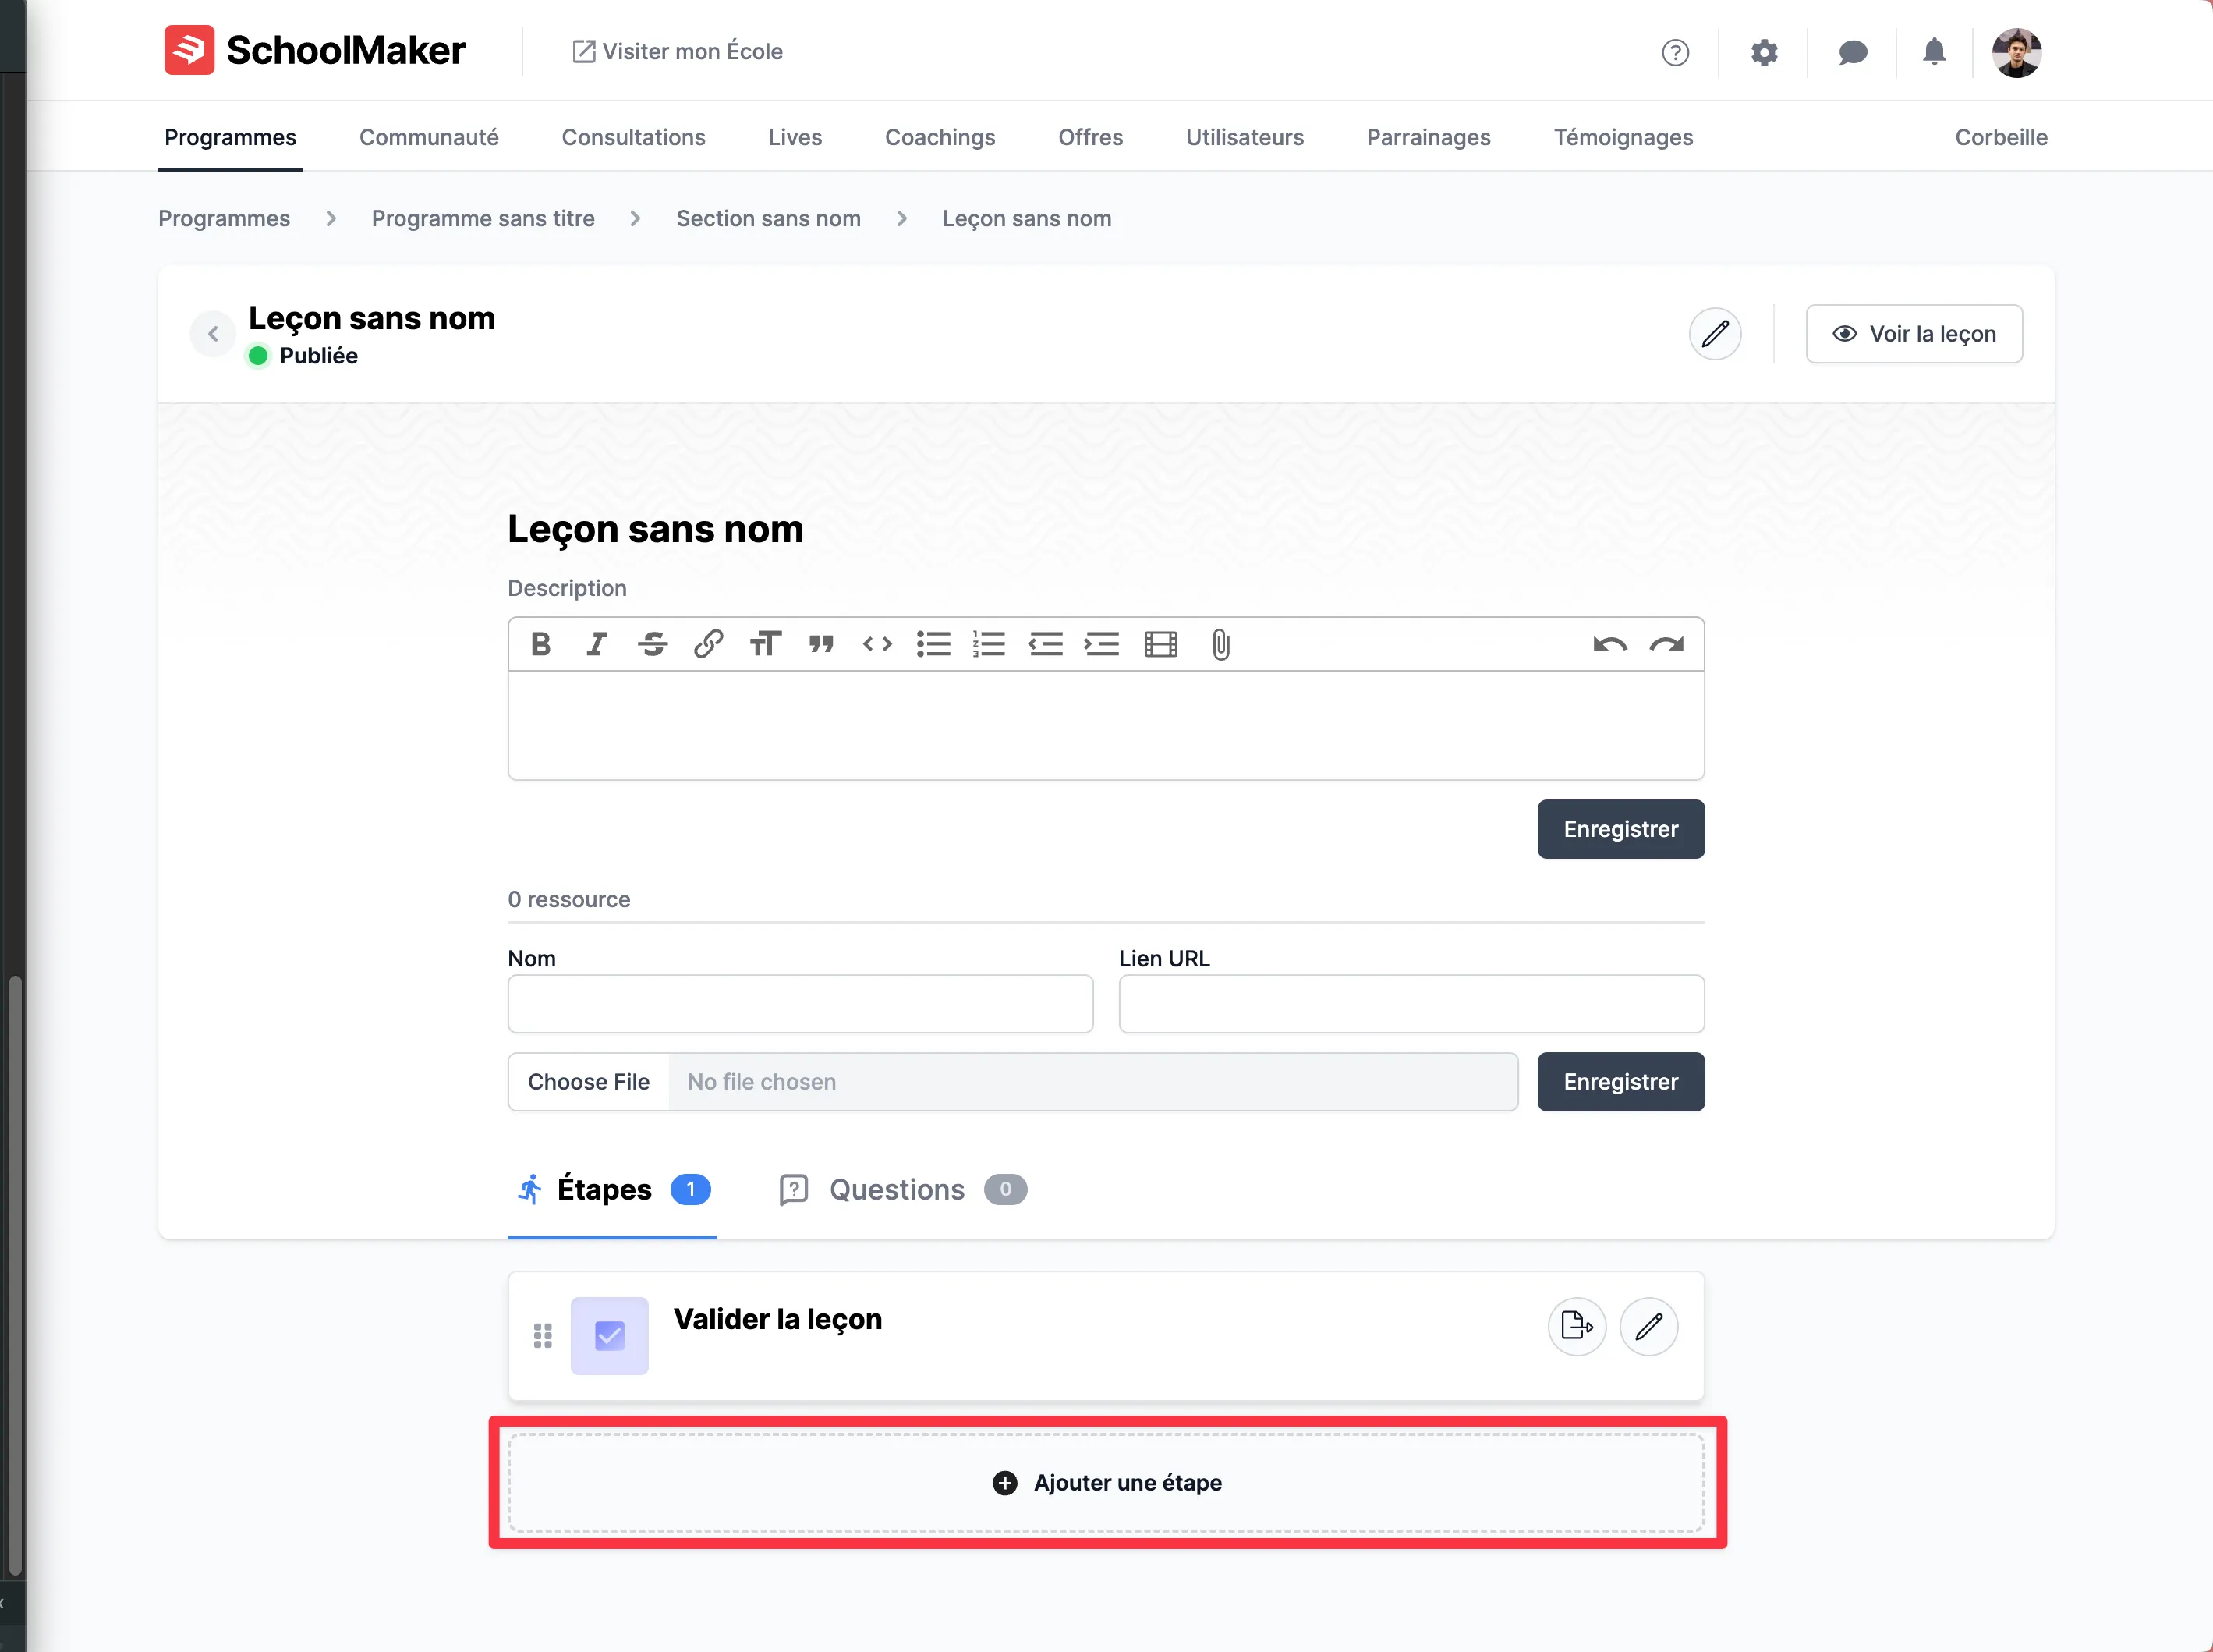
Task: Open settings gear icon
Action: click(x=1764, y=52)
